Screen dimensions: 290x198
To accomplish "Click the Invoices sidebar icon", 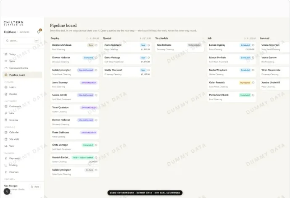I will 6,120.
